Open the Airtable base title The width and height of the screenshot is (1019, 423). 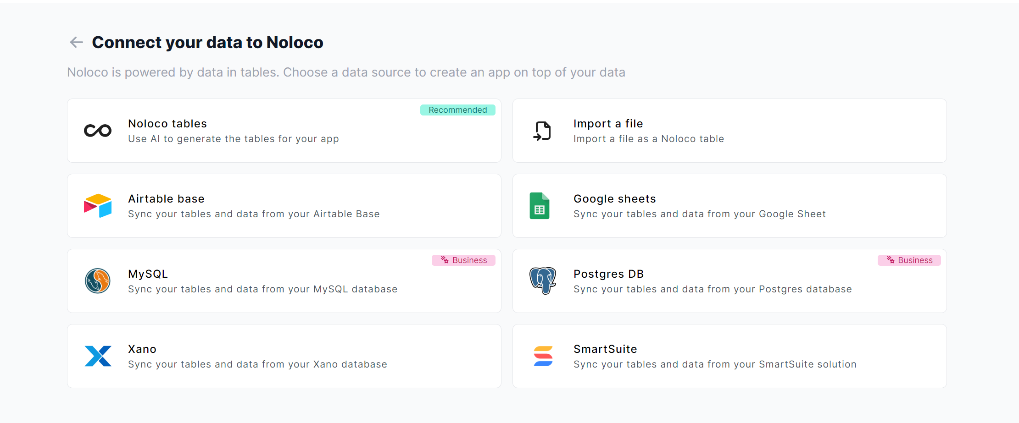pyautogui.click(x=166, y=199)
